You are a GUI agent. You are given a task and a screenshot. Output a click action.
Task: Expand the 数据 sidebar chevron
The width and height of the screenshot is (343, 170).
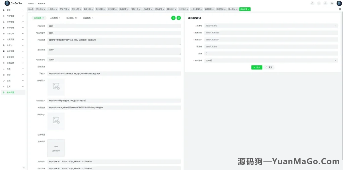coord(23,74)
